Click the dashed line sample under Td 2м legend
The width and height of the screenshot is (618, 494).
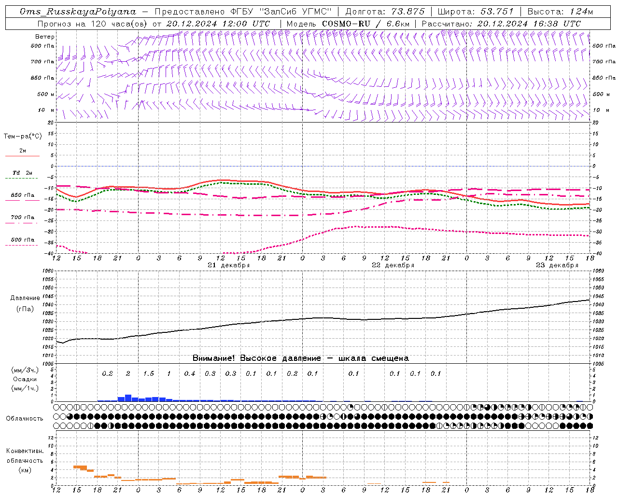tap(22, 178)
